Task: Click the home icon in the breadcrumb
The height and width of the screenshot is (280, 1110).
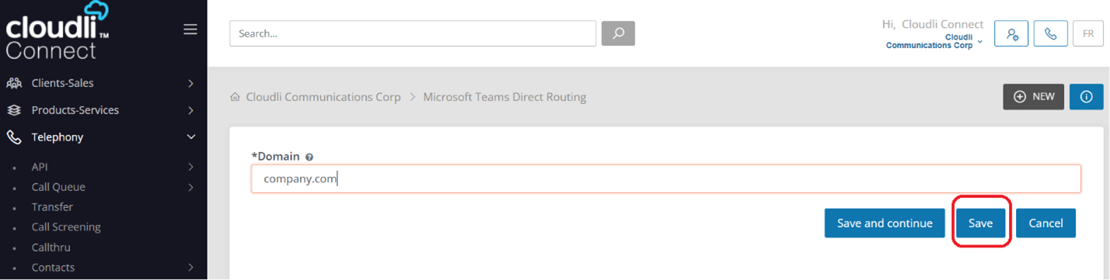Action: (x=235, y=98)
